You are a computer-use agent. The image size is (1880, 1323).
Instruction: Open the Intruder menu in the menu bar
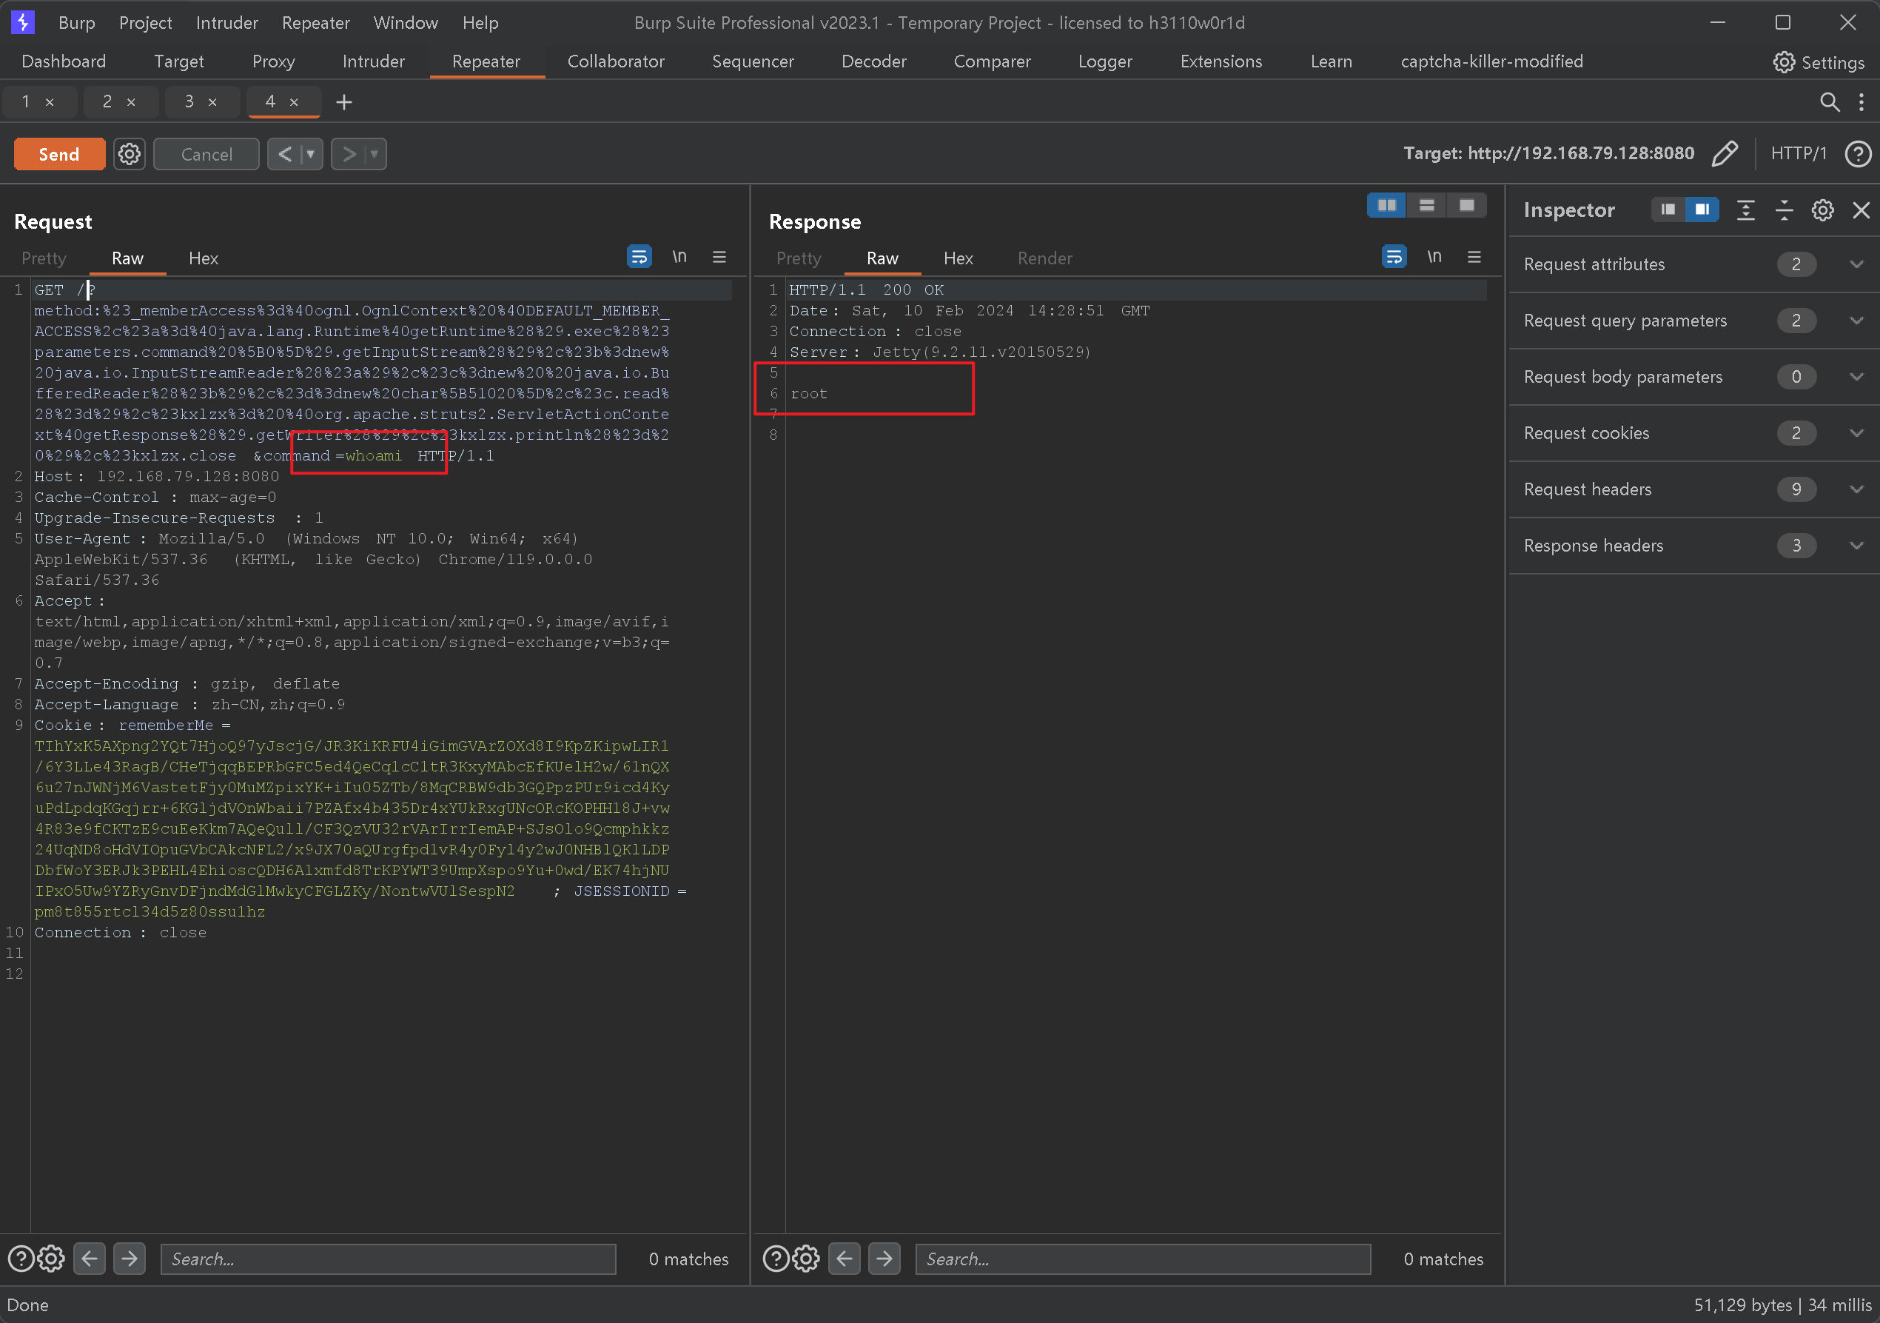tap(226, 23)
